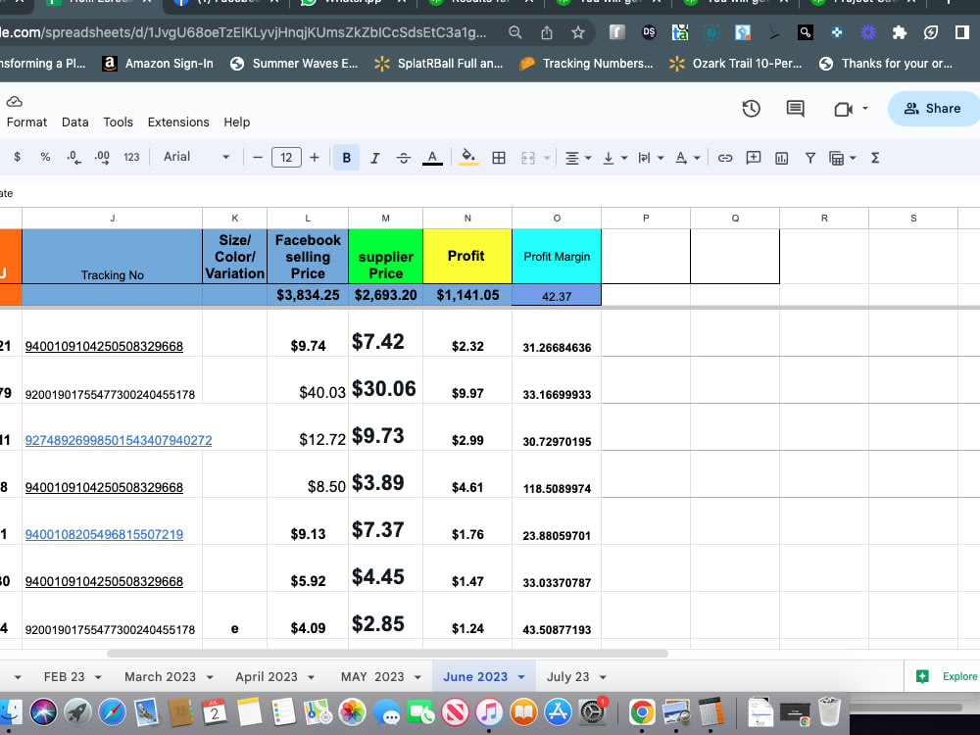The image size is (980, 735).
Task: Open Chrome Extensions puzzle icon
Action: click(x=900, y=32)
